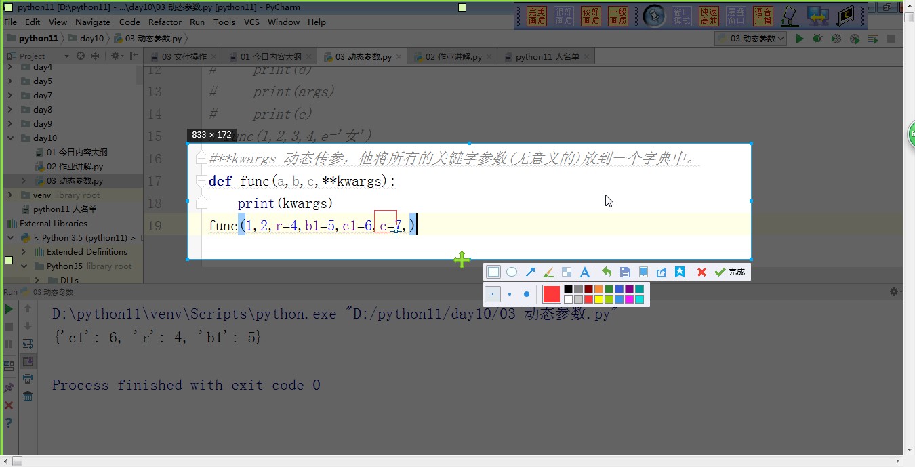This screenshot has width=915, height=467.
Task: Clear output with trash icon
Action: tap(28, 397)
